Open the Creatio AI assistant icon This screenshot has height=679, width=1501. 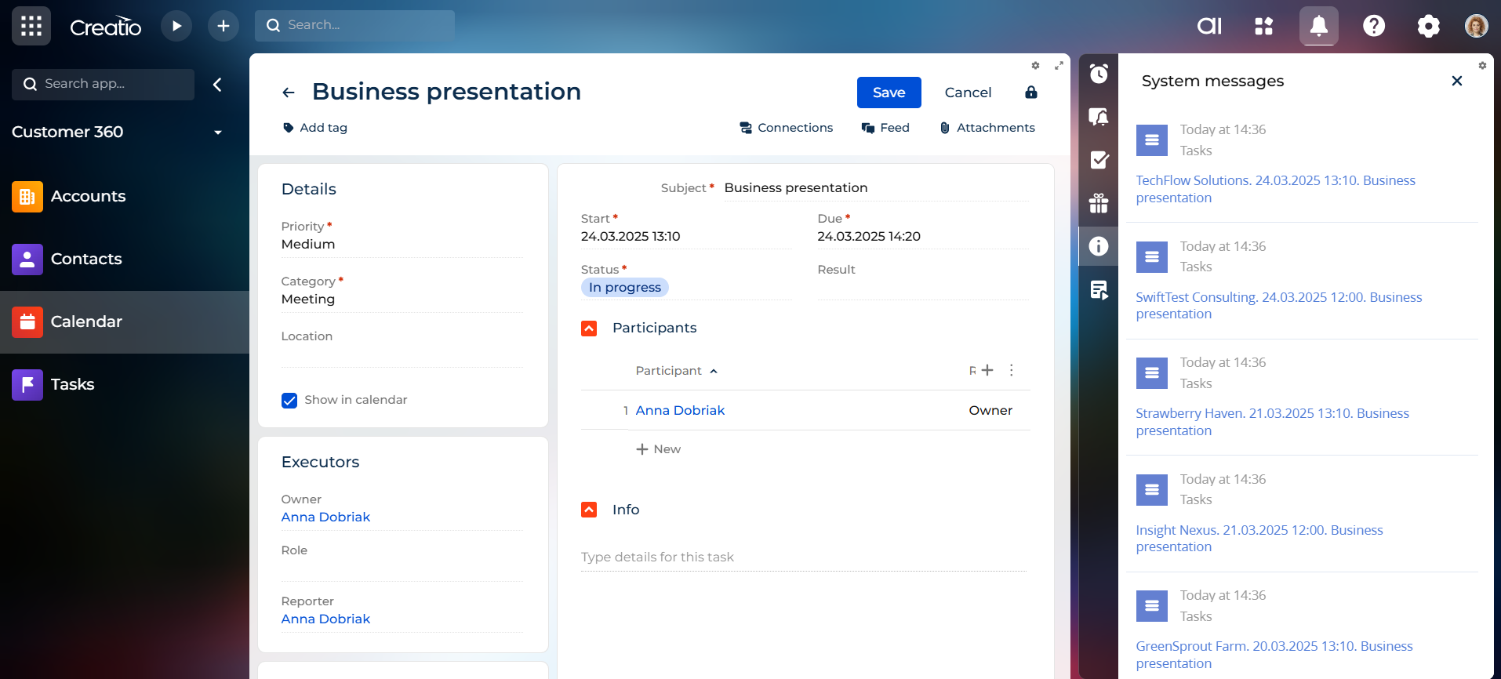[1208, 26]
